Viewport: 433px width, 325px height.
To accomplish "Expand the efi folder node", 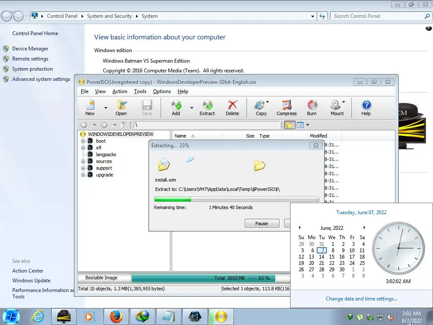I will (x=83, y=148).
